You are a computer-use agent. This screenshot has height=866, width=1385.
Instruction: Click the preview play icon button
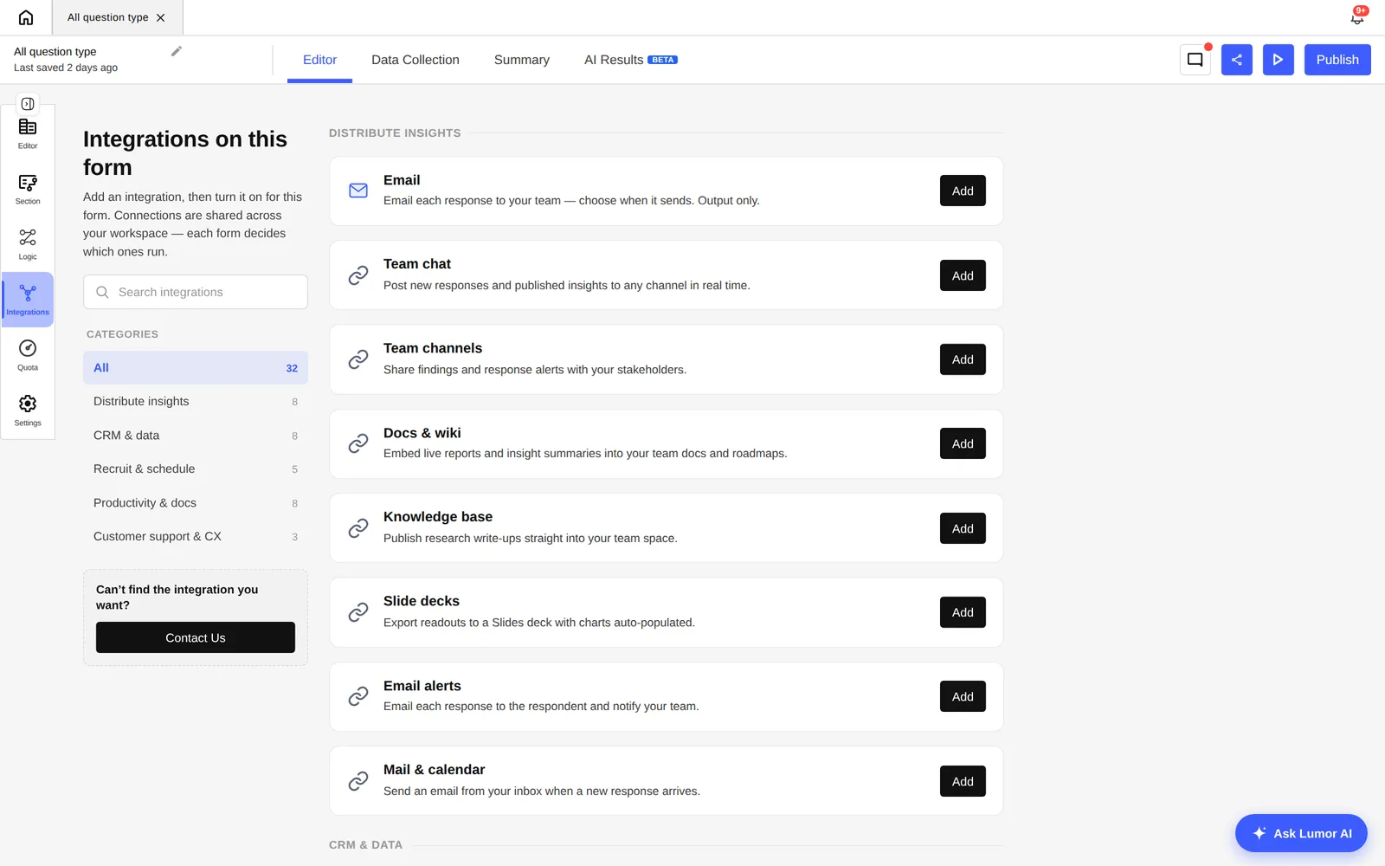[x=1279, y=60]
